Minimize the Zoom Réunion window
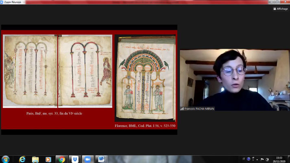Viewport: 290px width, 163px height. (271, 2)
